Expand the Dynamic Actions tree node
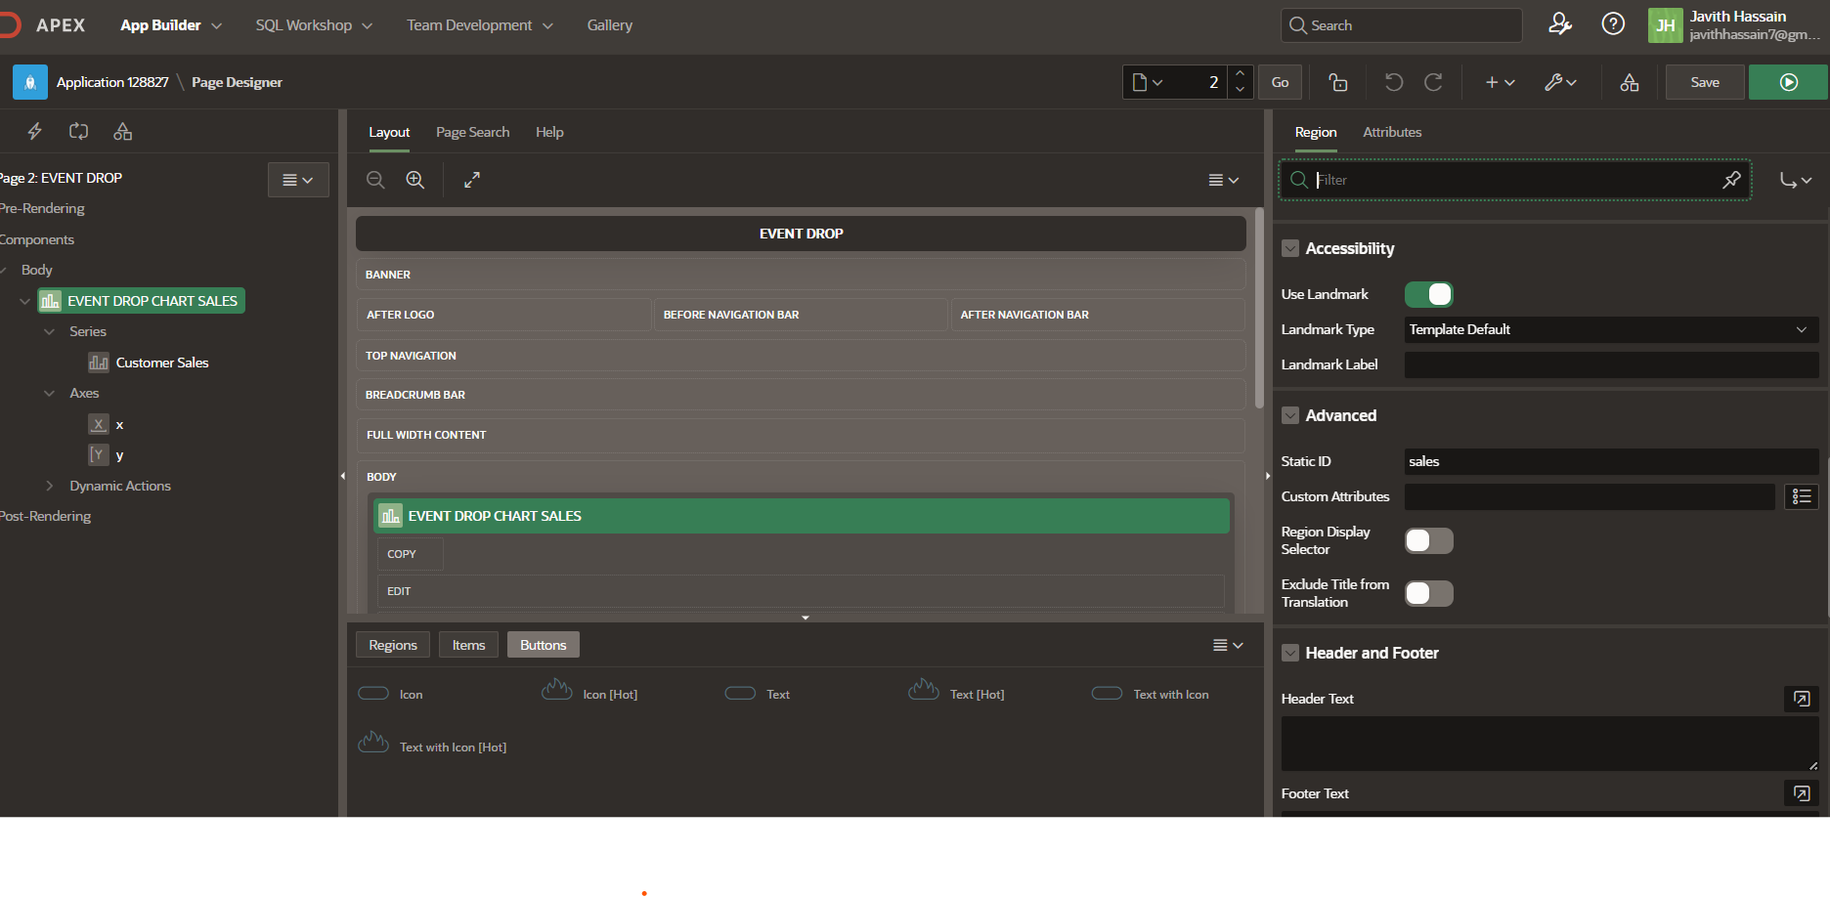 click(50, 486)
